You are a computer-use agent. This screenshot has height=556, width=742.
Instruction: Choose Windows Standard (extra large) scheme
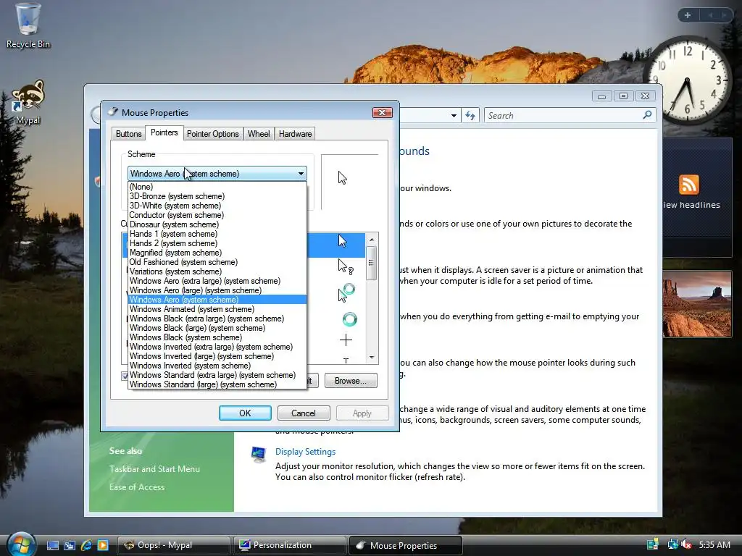[217, 375]
